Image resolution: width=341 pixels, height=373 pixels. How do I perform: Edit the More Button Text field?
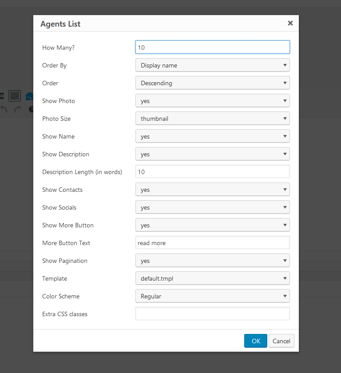tap(212, 242)
